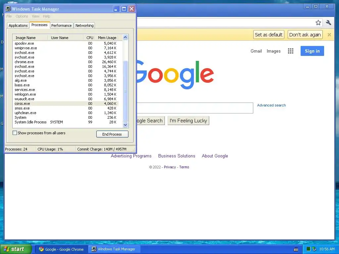Open About Google link
339x254 pixels.
pos(215,156)
